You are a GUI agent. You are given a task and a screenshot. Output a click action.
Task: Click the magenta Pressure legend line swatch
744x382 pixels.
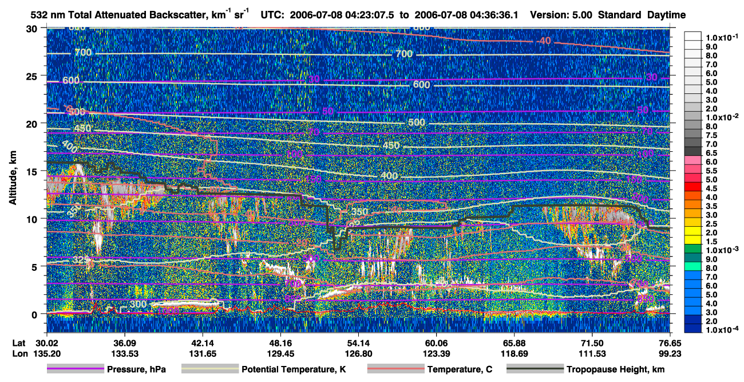[76, 369]
